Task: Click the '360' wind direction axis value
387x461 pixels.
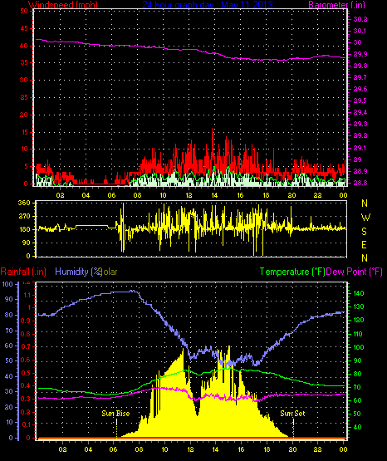Action: pyautogui.click(x=24, y=203)
